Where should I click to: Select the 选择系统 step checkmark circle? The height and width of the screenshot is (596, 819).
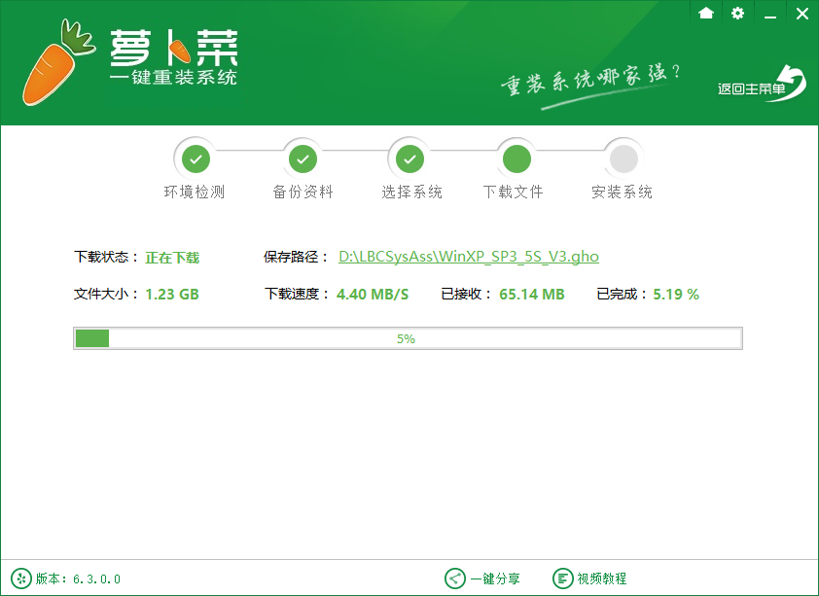(410, 158)
